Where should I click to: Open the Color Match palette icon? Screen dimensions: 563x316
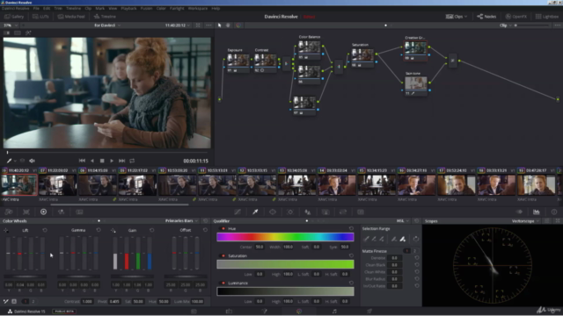click(26, 212)
